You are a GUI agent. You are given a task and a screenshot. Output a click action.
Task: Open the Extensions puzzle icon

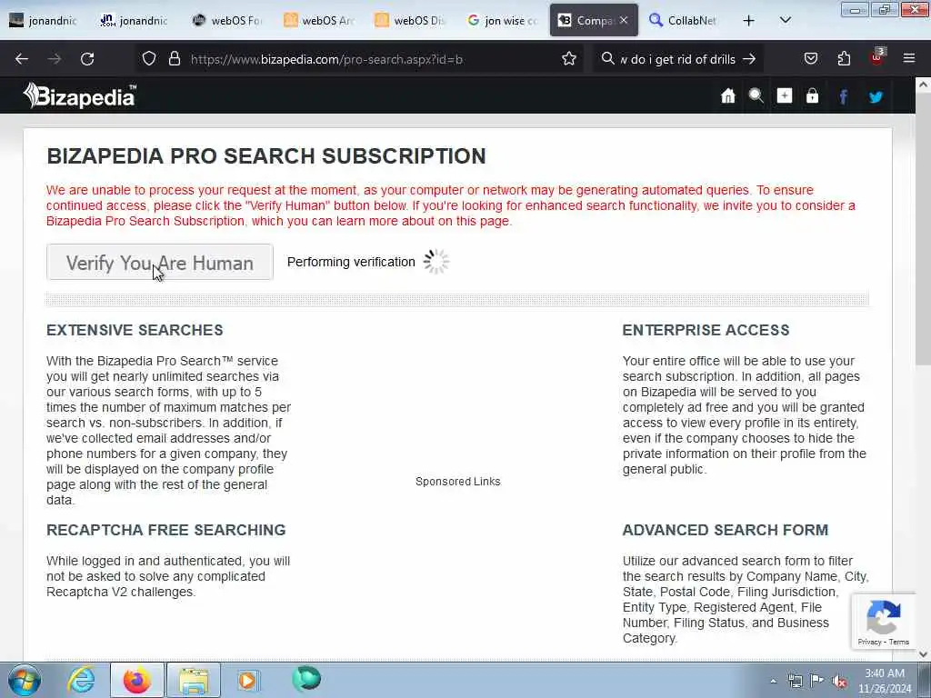coord(844,59)
